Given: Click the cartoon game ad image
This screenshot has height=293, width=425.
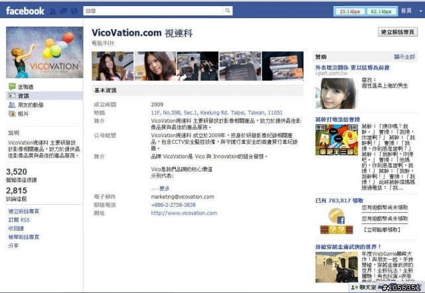Looking at the screenshot, I should [x=337, y=140].
